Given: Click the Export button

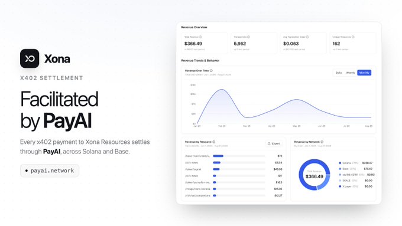Looking at the screenshot, I should [274, 143].
